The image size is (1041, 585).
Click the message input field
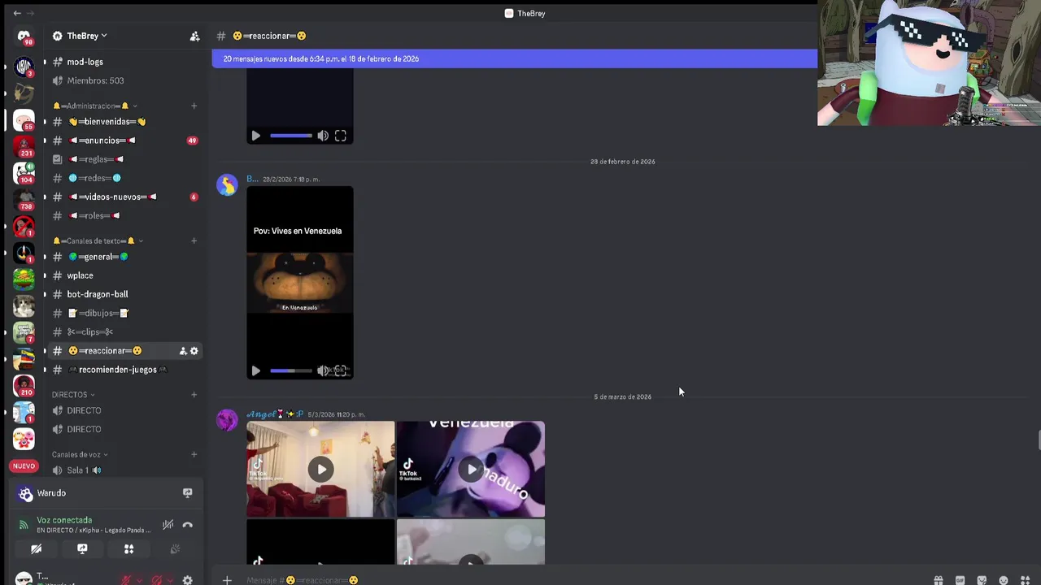pyautogui.click(x=569, y=580)
